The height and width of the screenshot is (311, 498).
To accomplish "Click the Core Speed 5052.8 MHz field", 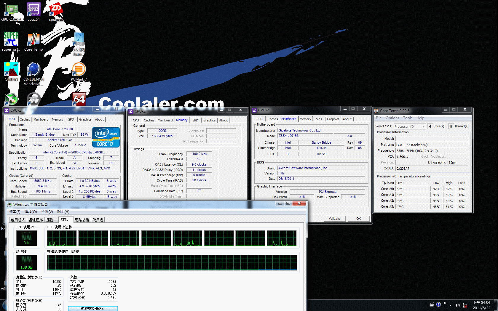I will (43, 181).
